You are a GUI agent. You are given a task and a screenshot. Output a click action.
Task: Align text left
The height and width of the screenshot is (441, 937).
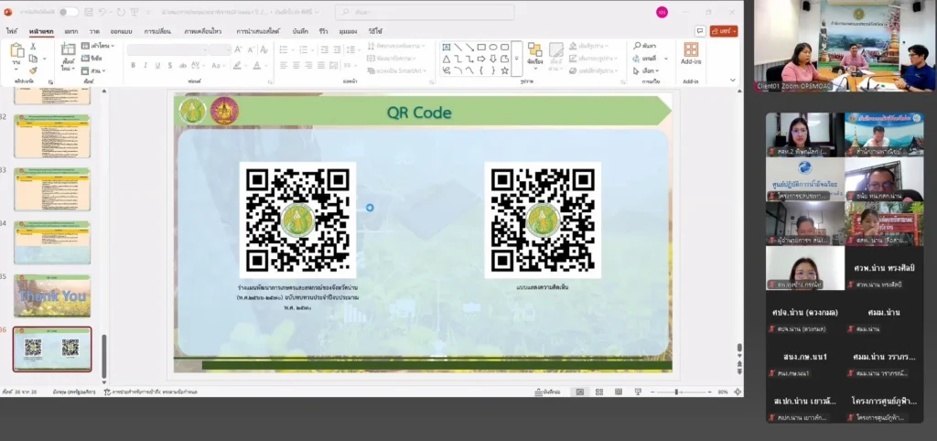[284, 65]
